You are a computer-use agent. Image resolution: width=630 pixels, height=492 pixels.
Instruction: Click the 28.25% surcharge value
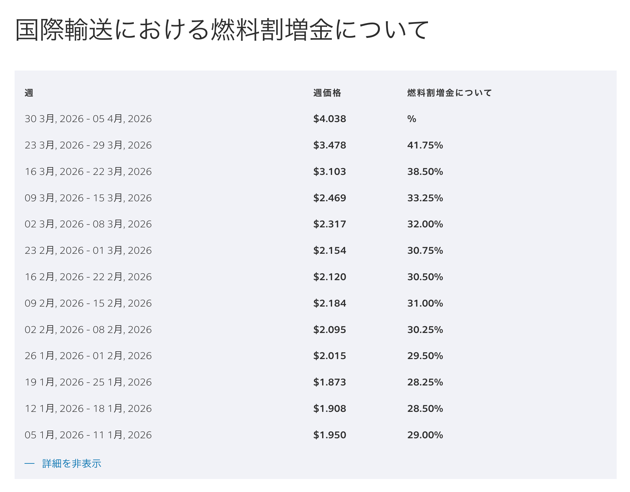(x=425, y=382)
